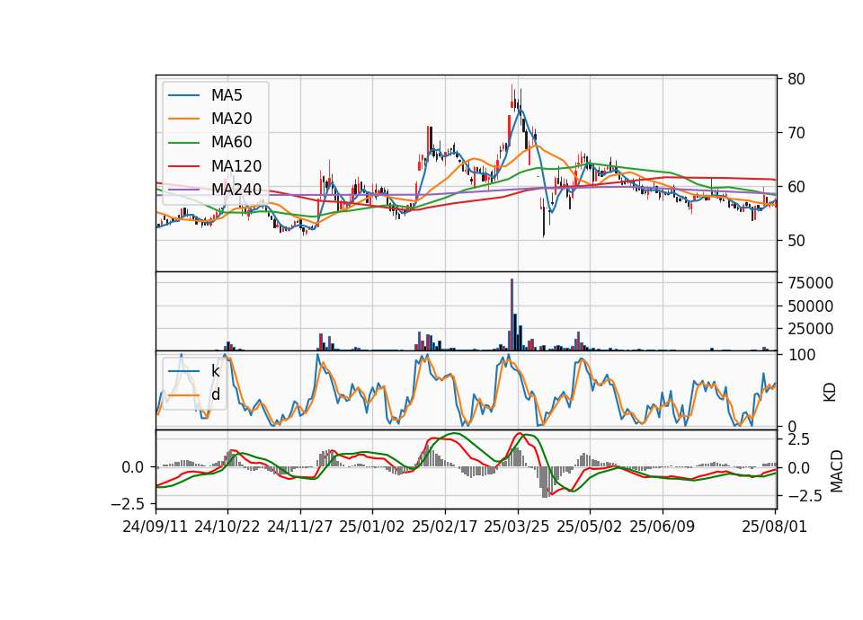Click the price peak candlestick near 79

click(512, 96)
